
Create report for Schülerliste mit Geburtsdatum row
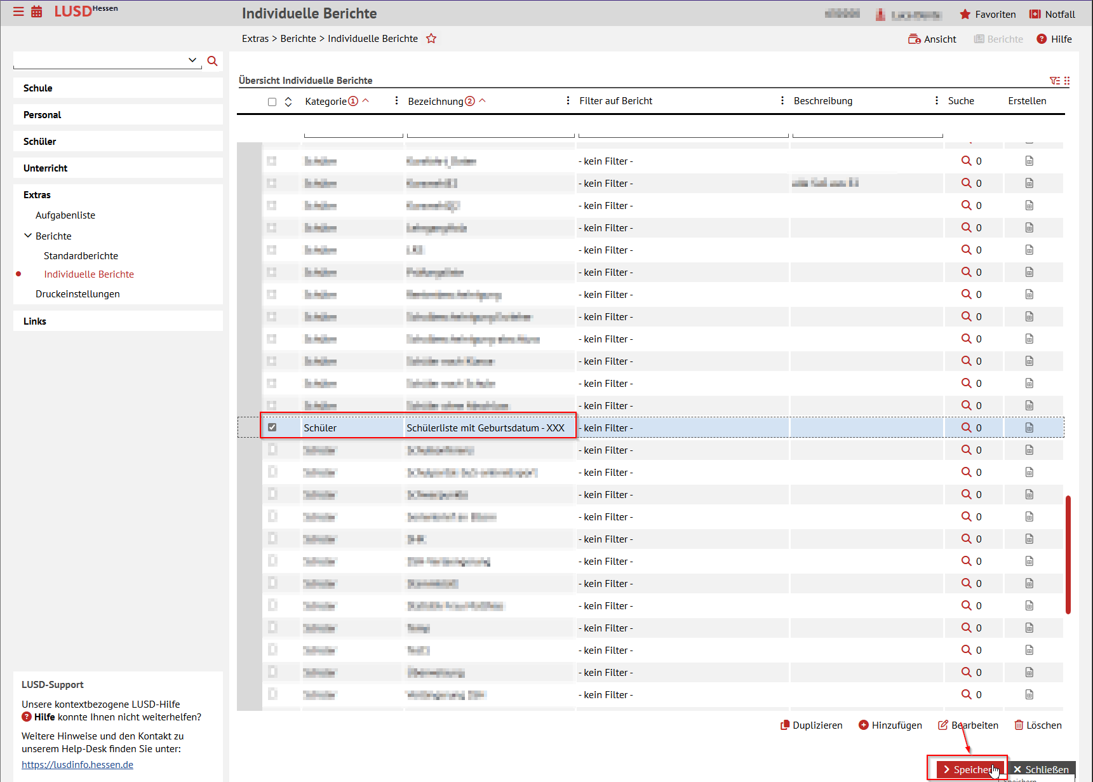coord(1029,428)
